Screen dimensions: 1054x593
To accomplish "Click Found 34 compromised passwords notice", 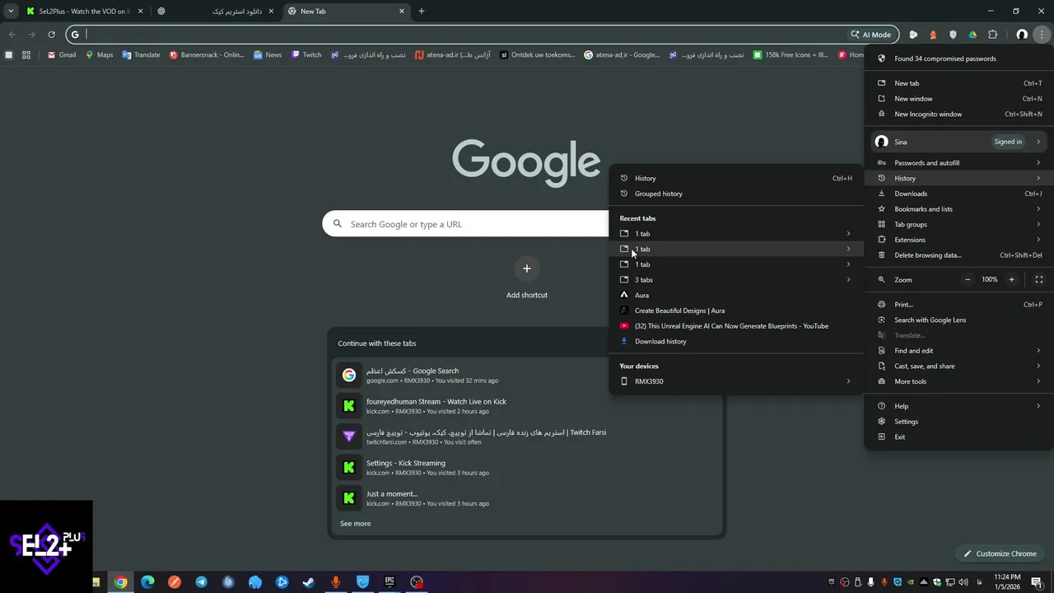I will point(959,58).
